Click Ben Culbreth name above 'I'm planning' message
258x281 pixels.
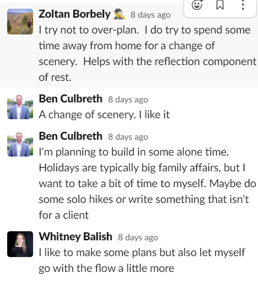(70, 136)
